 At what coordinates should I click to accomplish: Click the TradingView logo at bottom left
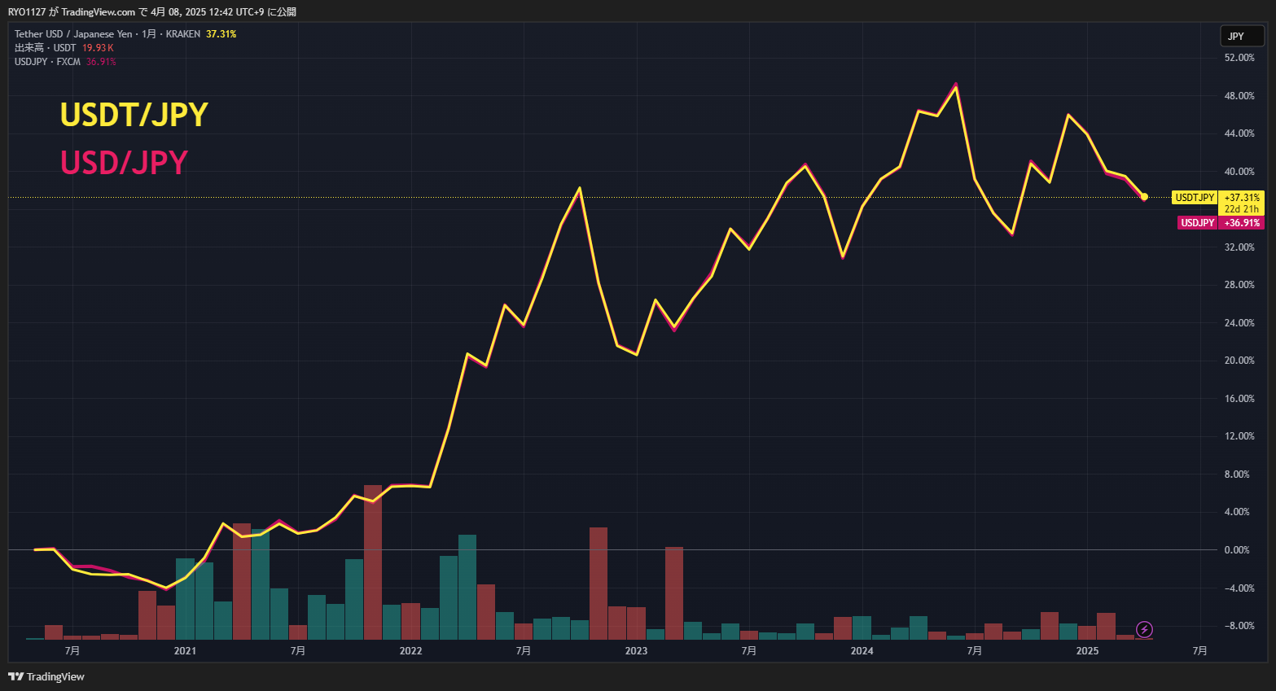coord(46,676)
